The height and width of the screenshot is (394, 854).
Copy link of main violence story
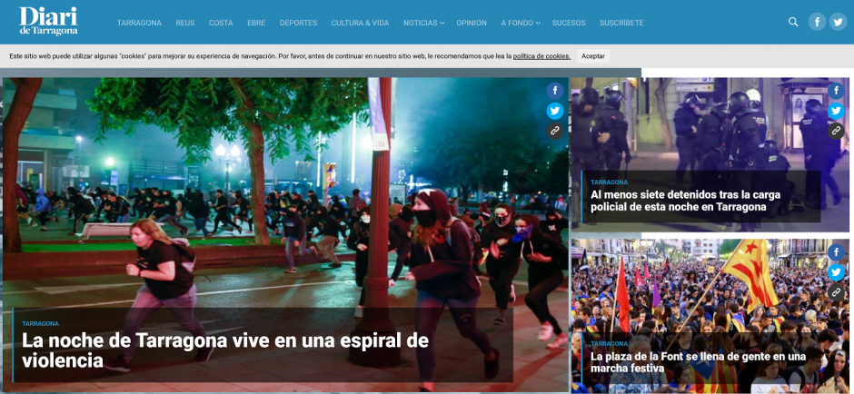point(554,131)
